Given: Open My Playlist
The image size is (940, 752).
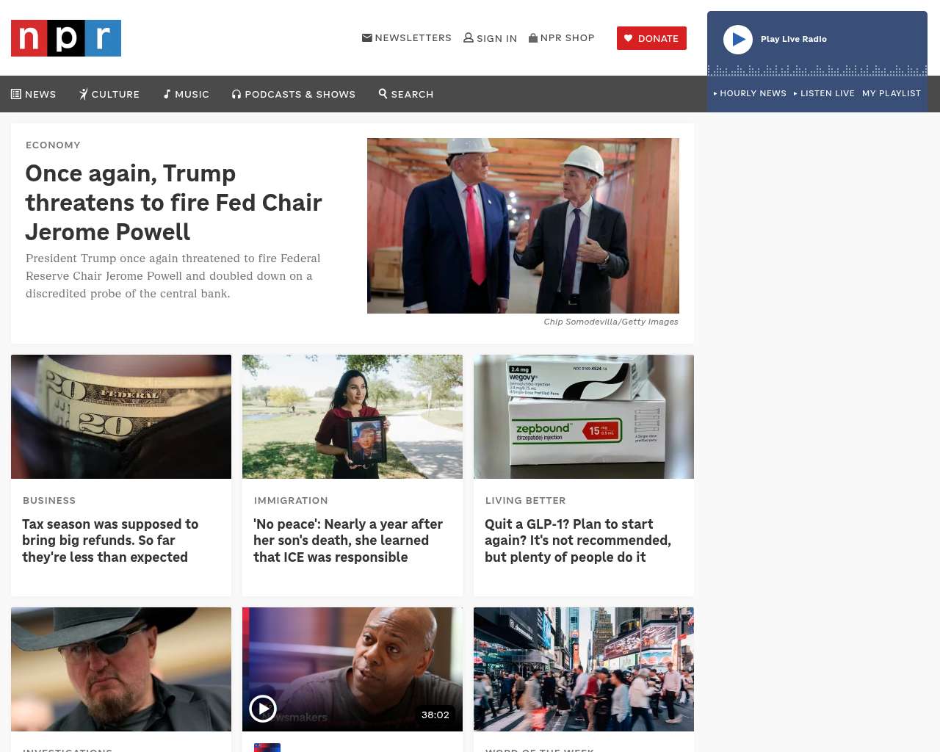Looking at the screenshot, I should tap(892, 93).
